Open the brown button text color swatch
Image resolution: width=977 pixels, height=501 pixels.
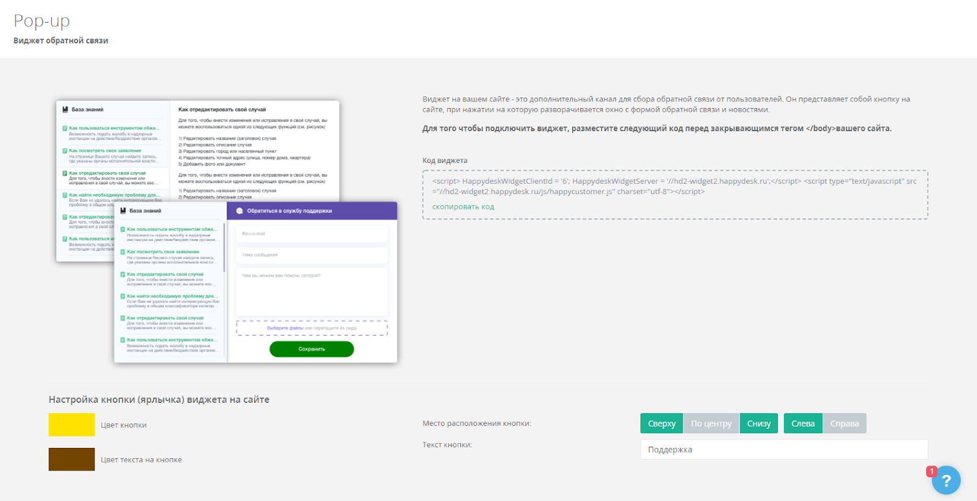pyautogui.click(x=71, y=460)
